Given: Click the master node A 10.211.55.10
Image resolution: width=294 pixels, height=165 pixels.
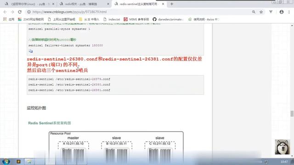Looking at the screenshot, I should [73, 143].
